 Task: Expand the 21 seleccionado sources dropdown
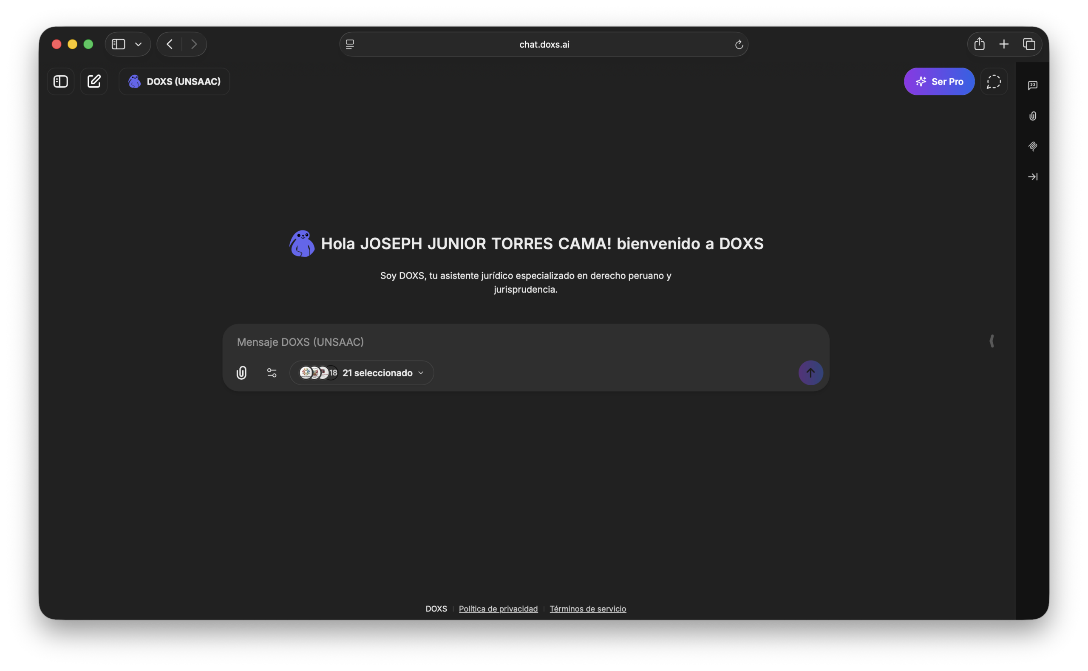pyautogui.click(x=362, y=373)
